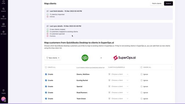Image resolution: width=185 pixels, height=104 pixels.
Task: Click the client icon in Euretig,Rachel row
Action: [x=109, y=80]
